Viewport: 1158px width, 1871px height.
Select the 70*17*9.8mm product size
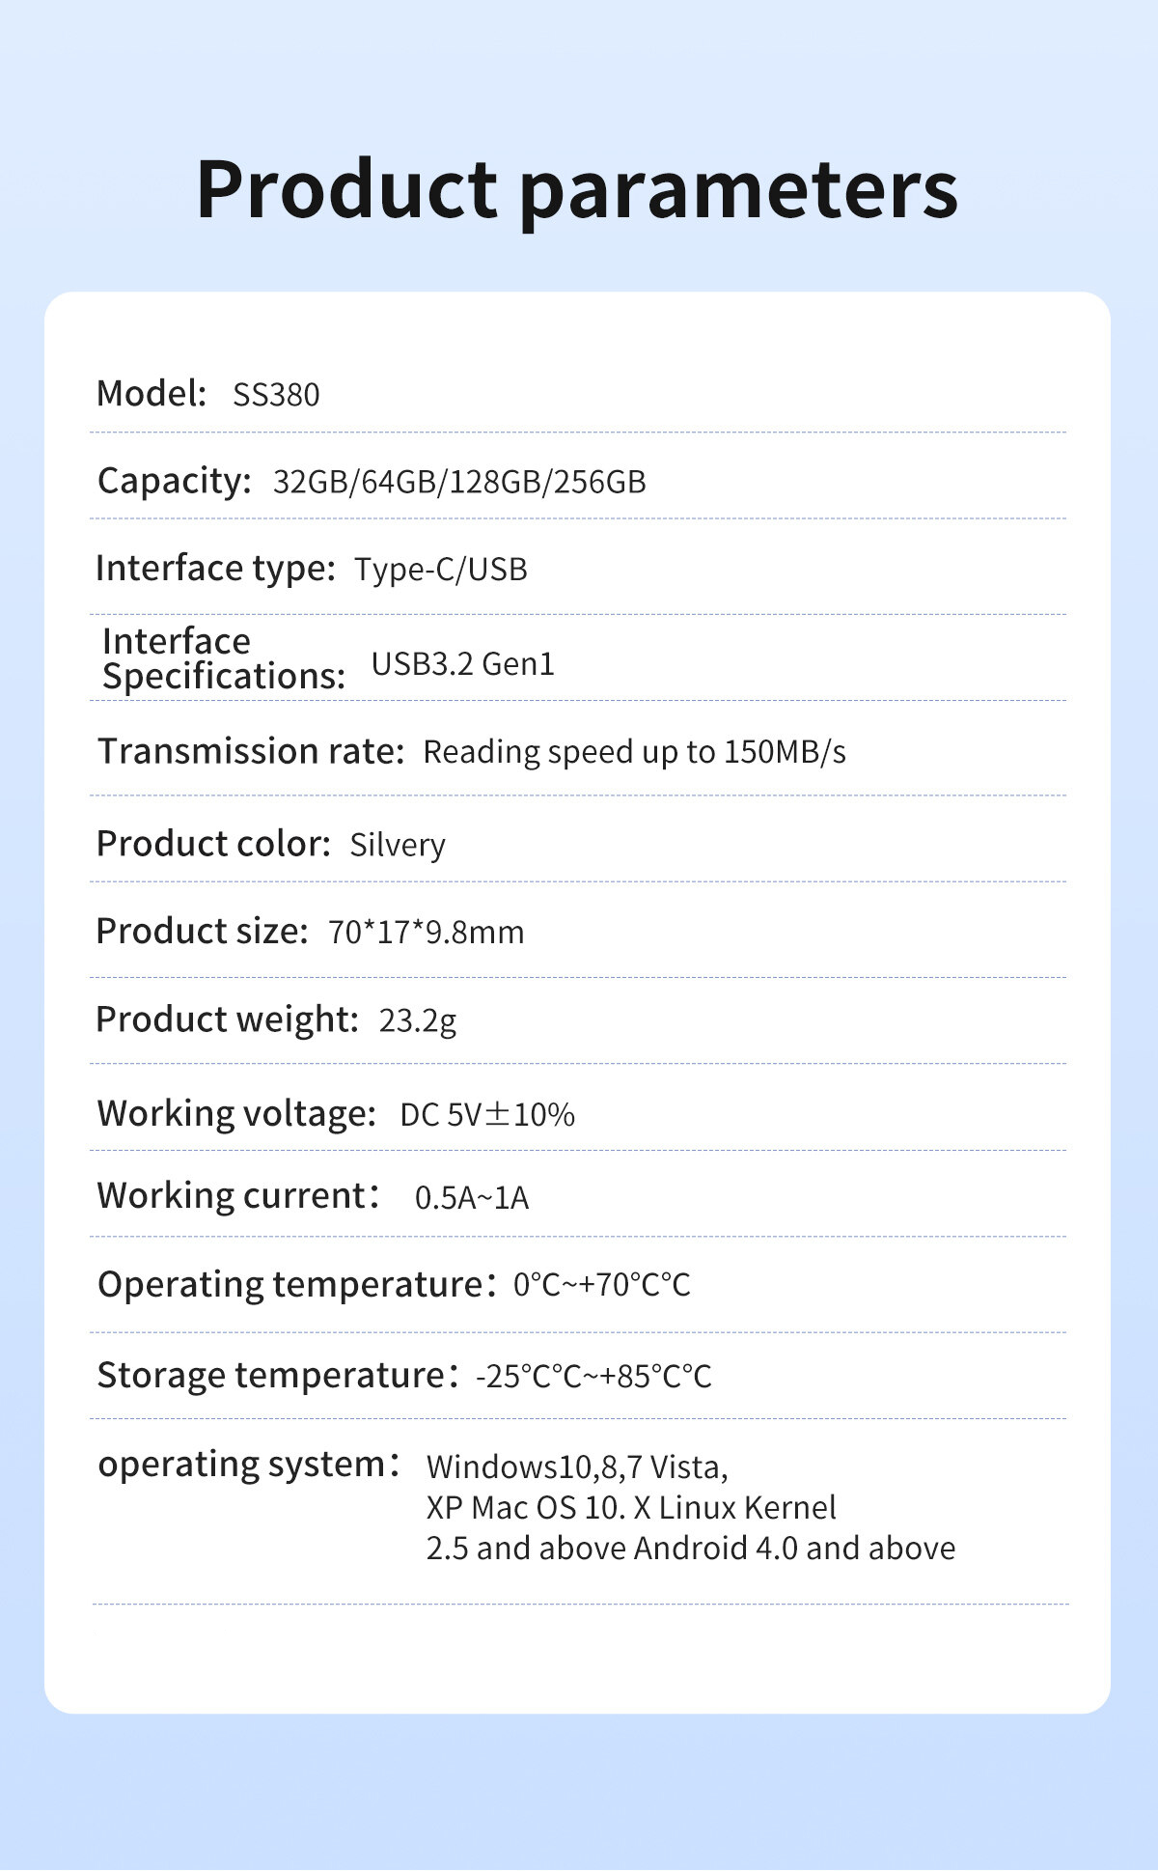tap(426, 933)
